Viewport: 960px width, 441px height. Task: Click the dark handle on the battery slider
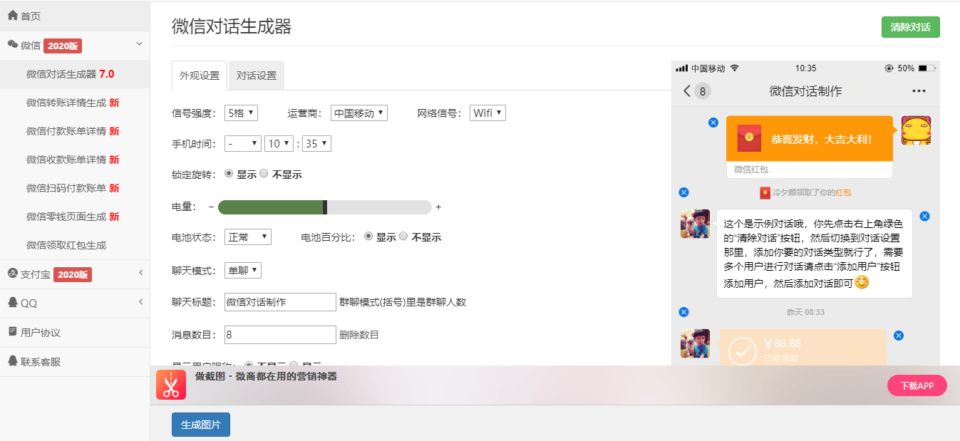[325, 207]
